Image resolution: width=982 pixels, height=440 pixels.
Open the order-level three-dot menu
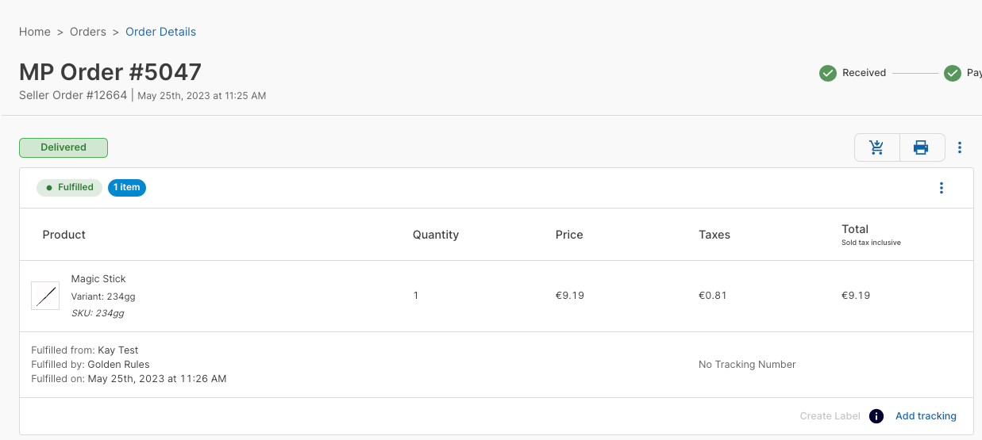tap(960, 147)
